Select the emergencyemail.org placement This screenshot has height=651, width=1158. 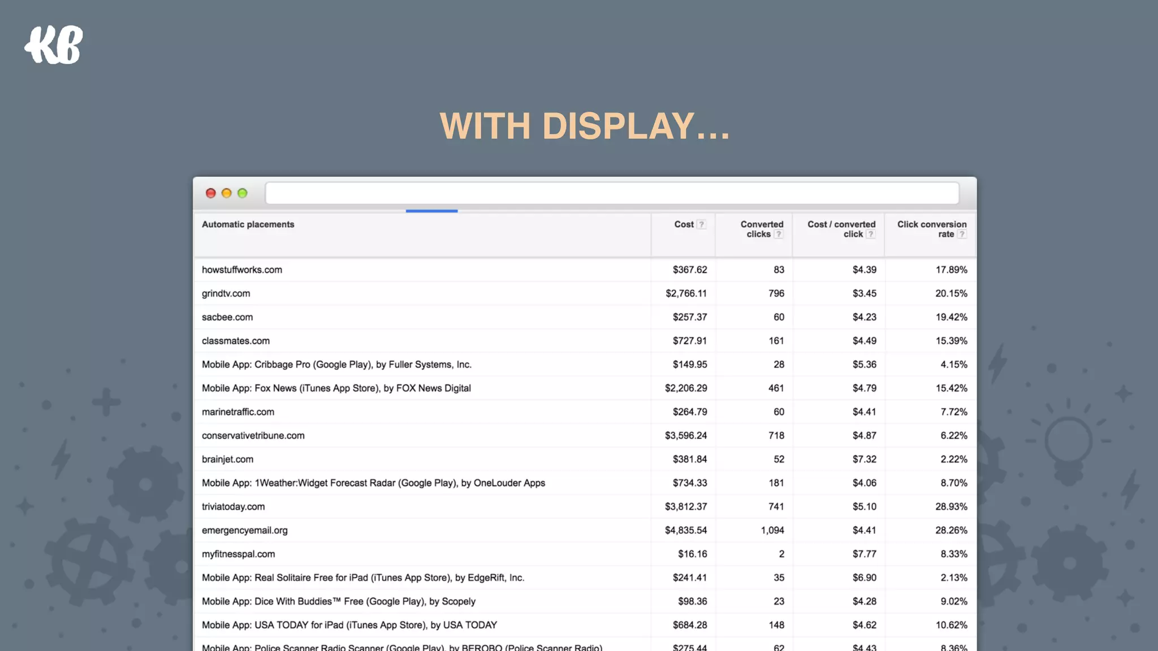[245, 531]
